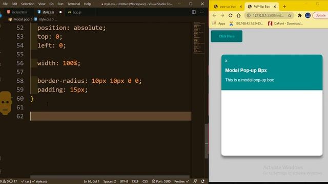This screenshot has width=328, height=184.
Task: View site information icon in address bar
Action: point(249,15)
